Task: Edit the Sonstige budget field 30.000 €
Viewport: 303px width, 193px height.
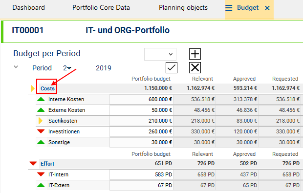Action: [141, 142]
